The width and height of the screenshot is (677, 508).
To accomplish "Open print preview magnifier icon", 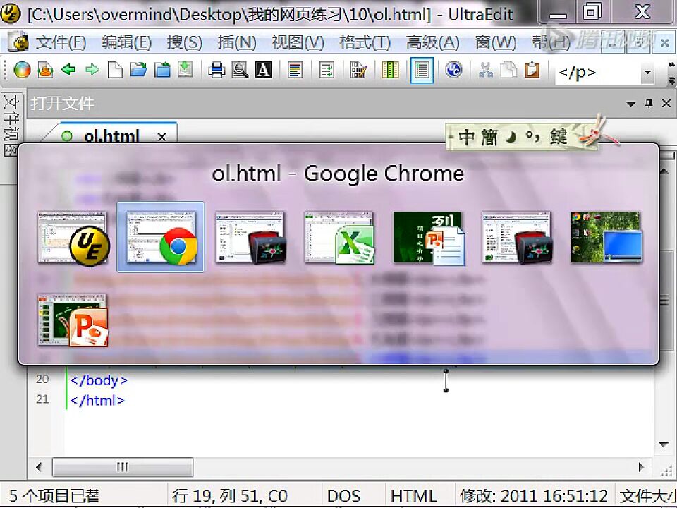I will pos(240,70).
